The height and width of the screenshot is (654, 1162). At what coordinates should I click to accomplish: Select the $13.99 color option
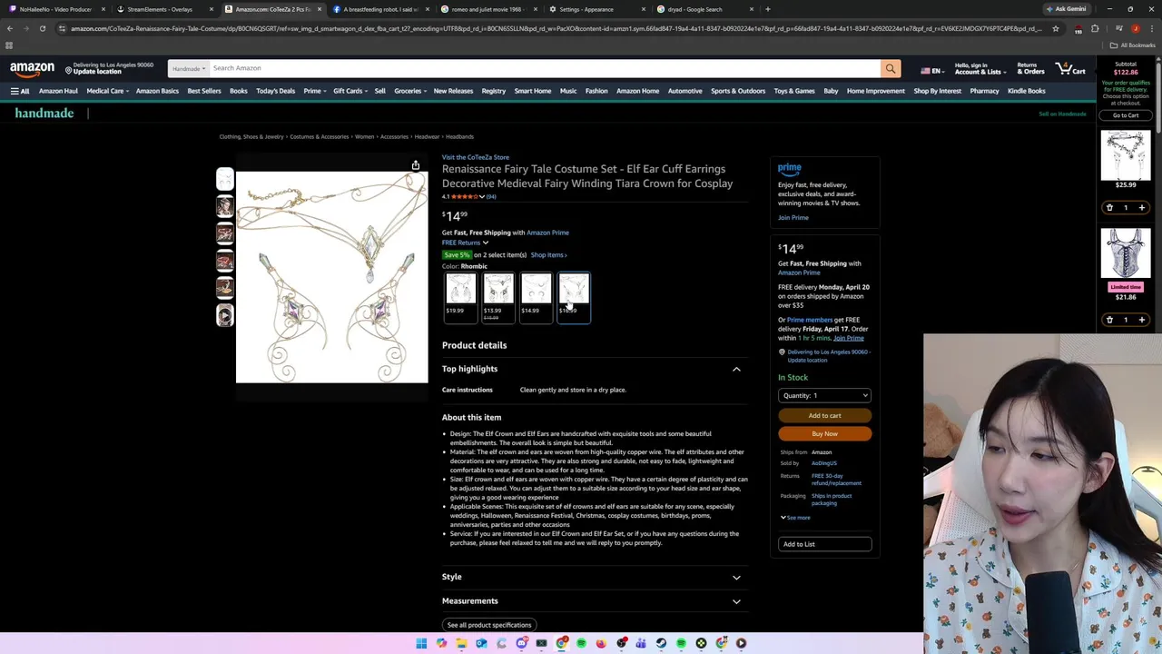[498, 298]
